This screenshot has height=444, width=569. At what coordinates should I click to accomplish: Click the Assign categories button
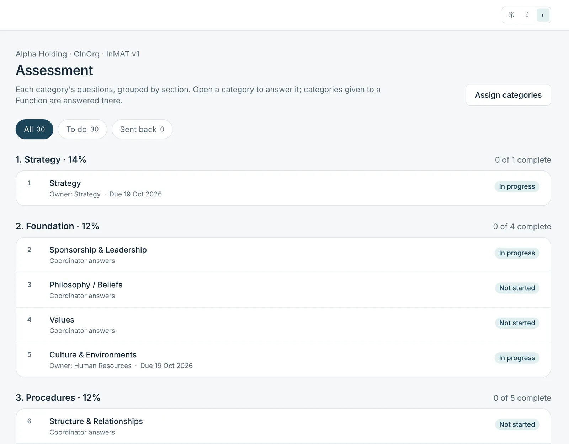point(508,95)
